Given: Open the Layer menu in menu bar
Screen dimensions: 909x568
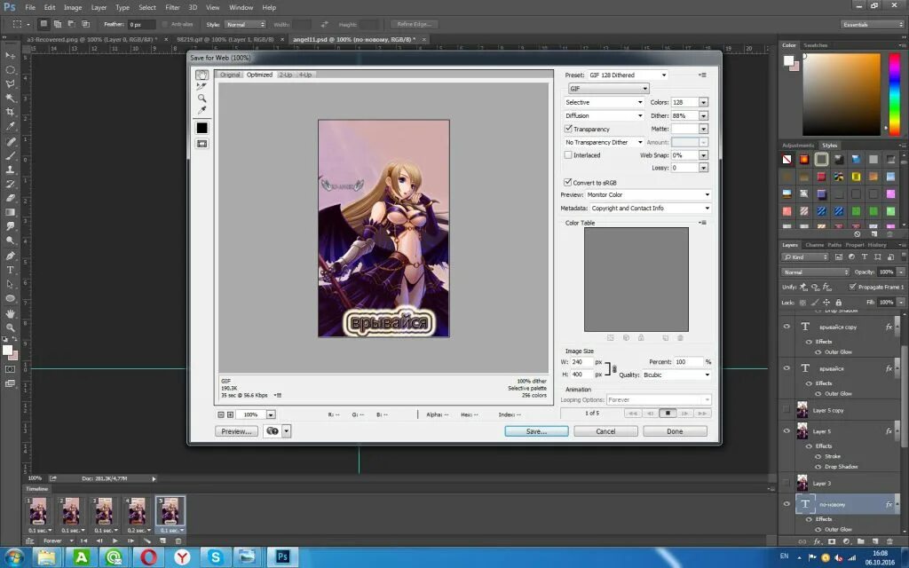Looking at the screenshot, I should tap(99, 7).
